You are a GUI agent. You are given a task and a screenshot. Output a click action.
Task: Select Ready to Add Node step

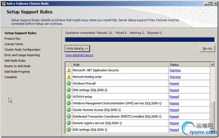[x=17, y=66]
